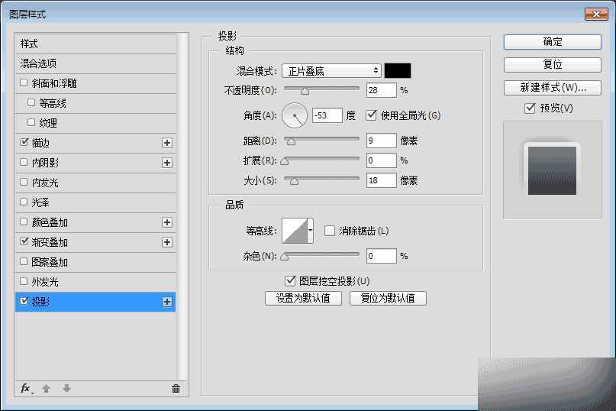Click the opacity value field showing 28

click(x=382, y=90)
